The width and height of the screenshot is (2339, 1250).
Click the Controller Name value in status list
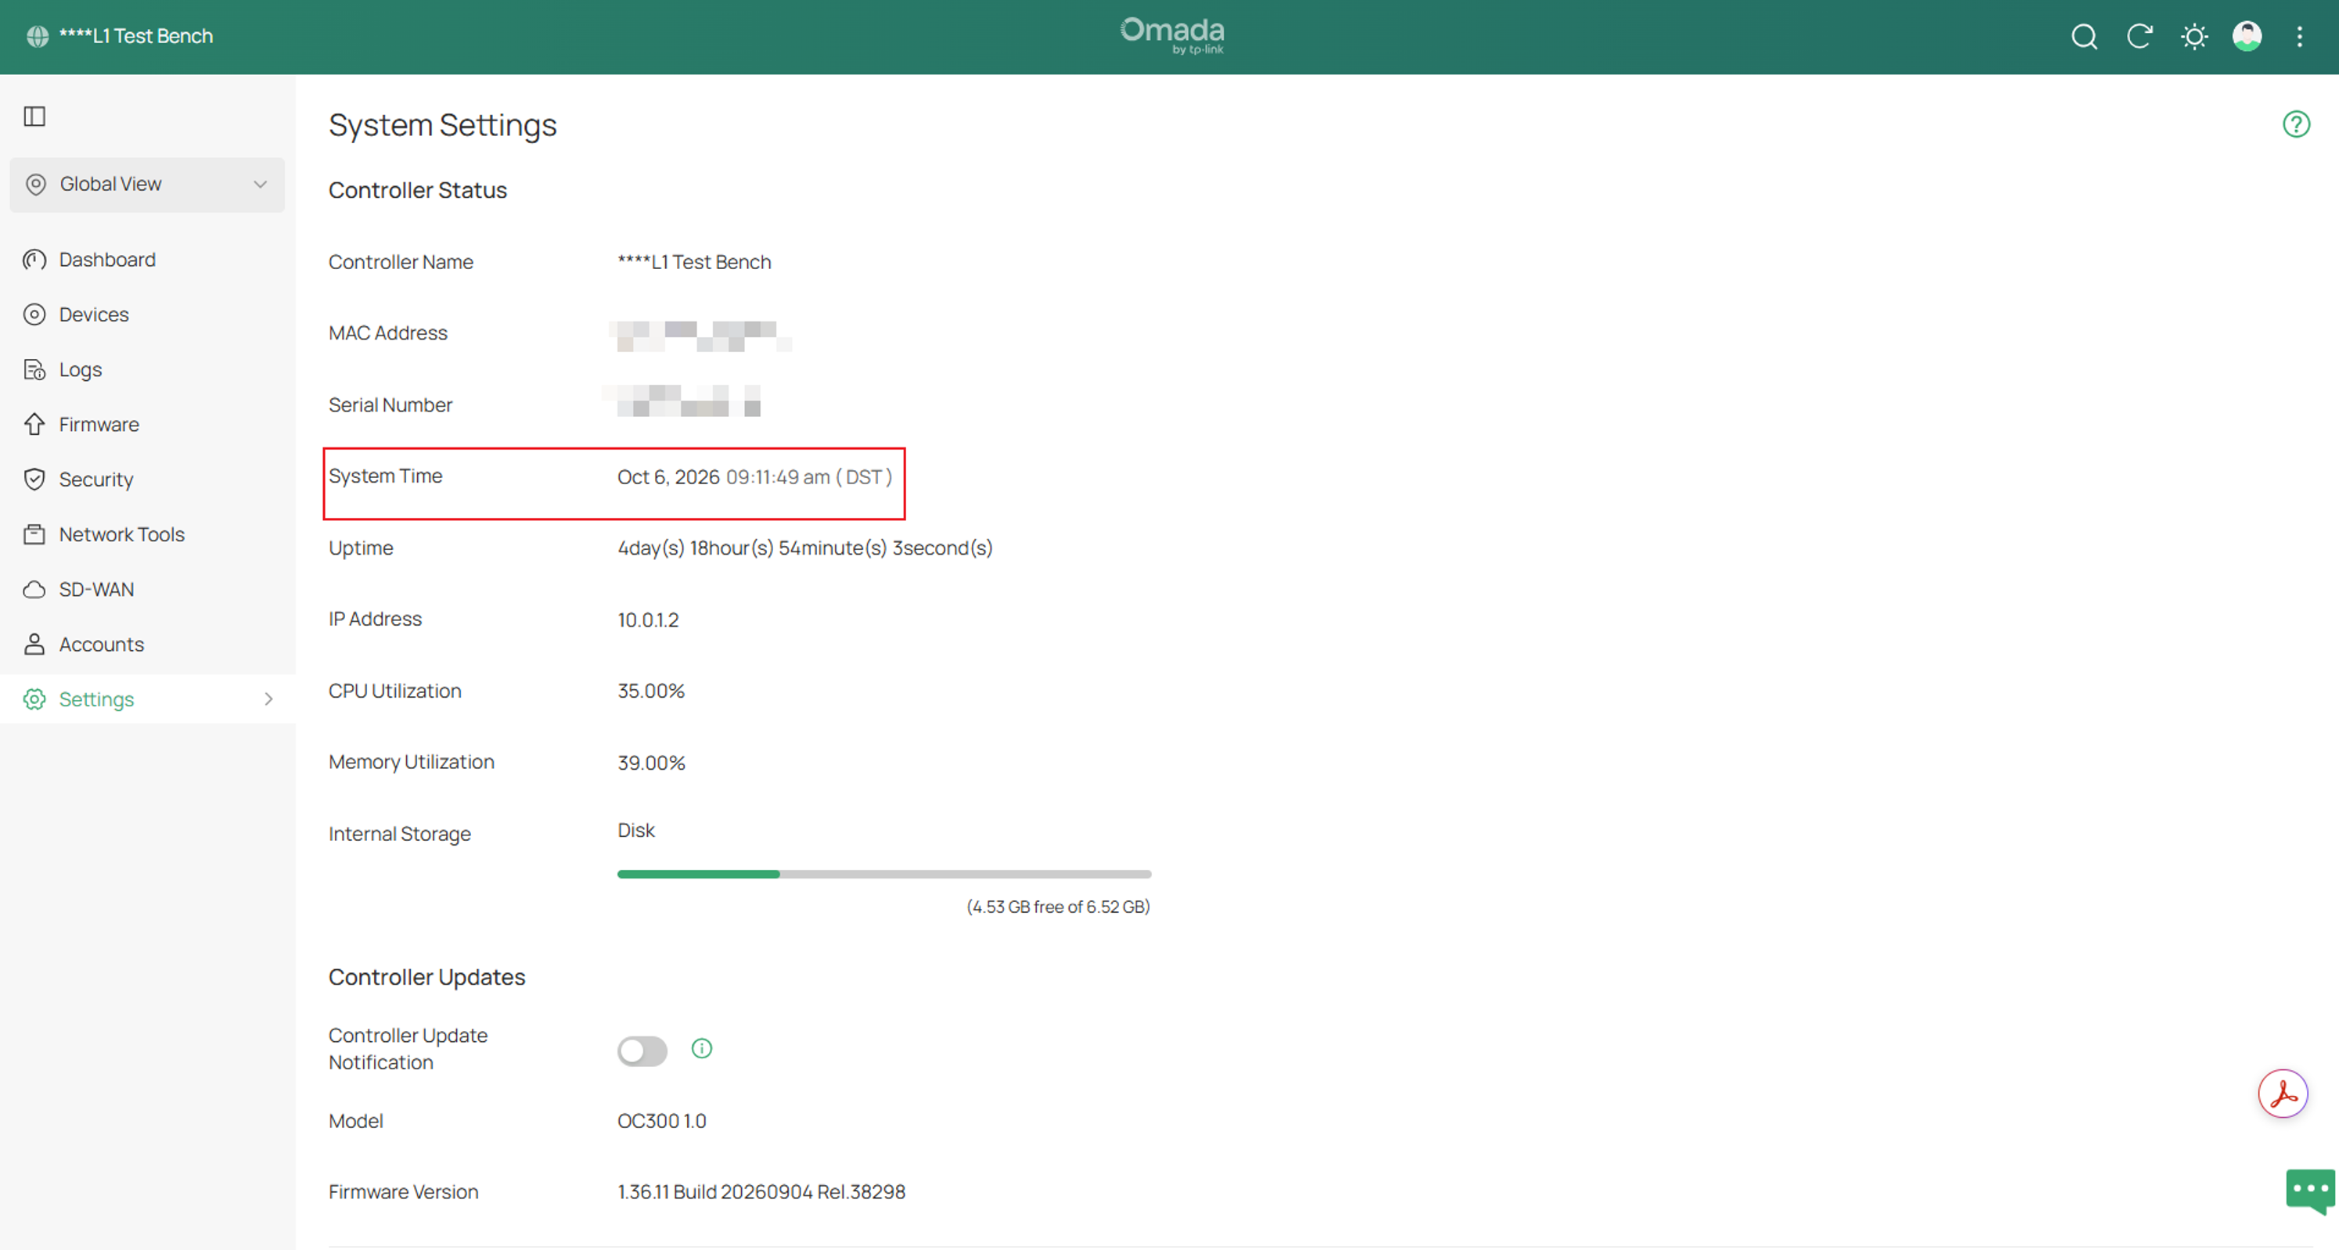click(x=695, y=261)
